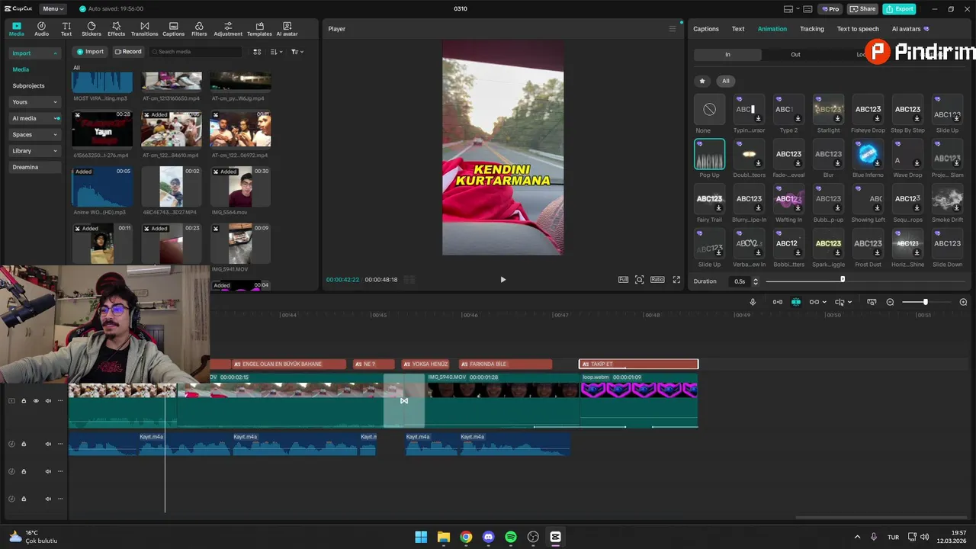Open the Adjustment panel
The height and width of the screenshot is (549, 976).
point(228,29)
